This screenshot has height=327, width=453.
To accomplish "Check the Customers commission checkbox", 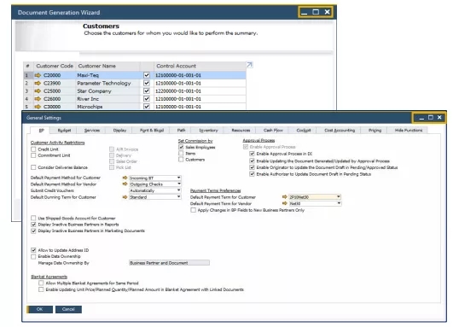I will (181, 160).
